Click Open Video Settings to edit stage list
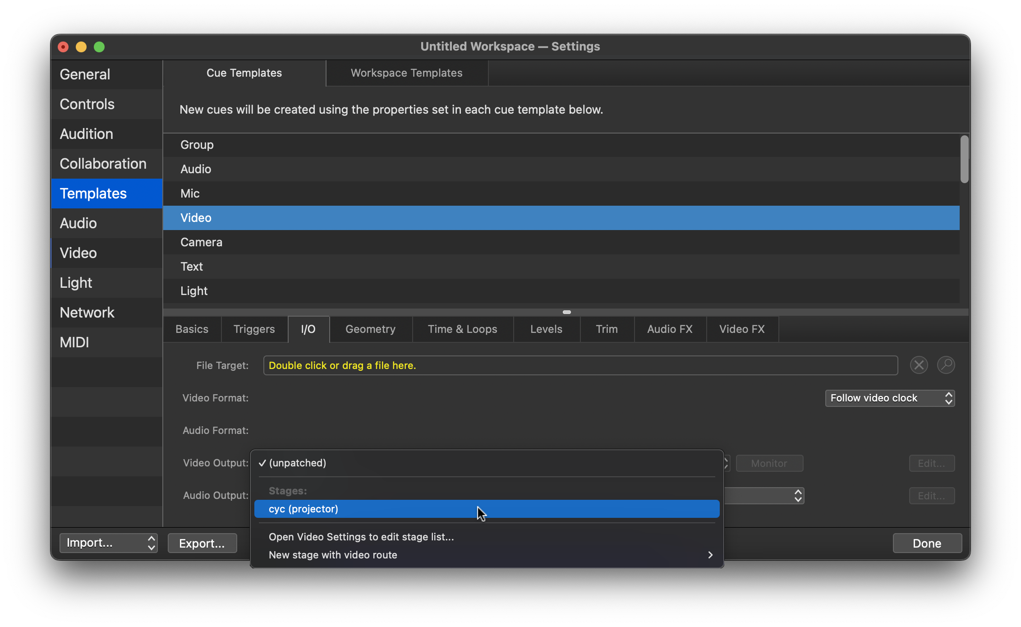The image size is (1021, 627). click(487, 537)
